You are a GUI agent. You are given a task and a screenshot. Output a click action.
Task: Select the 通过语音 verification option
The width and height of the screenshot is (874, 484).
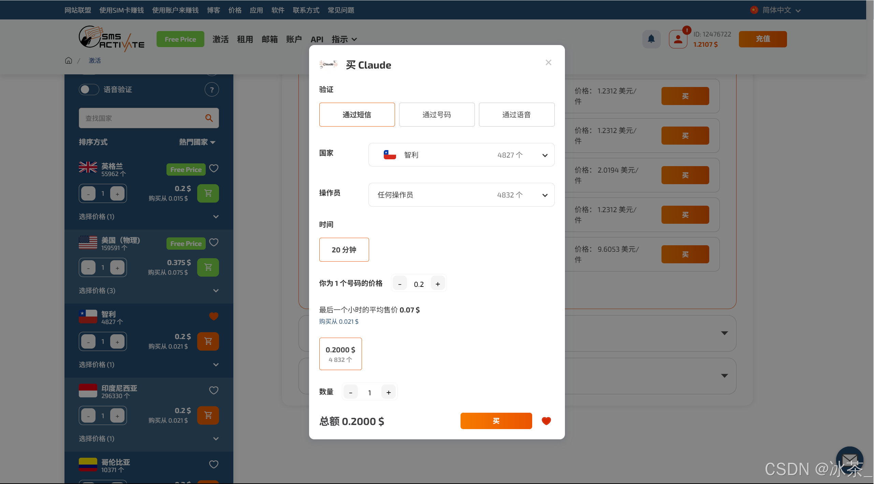coord(516,115)
